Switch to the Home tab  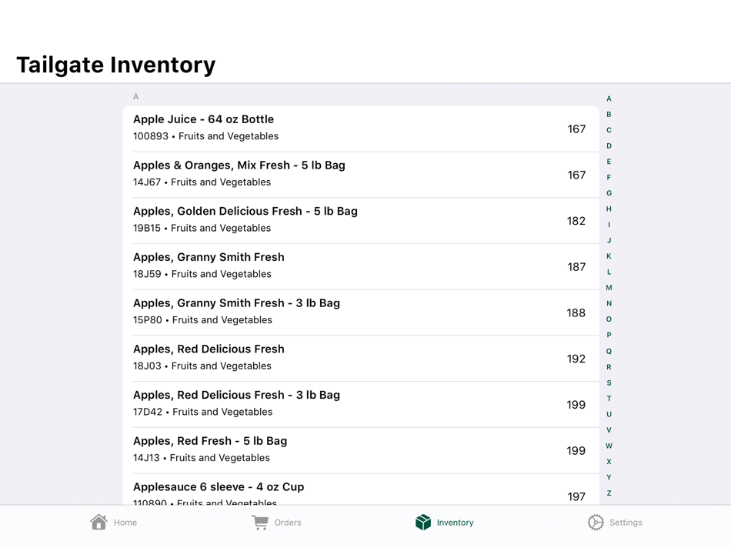coord(114,522)
